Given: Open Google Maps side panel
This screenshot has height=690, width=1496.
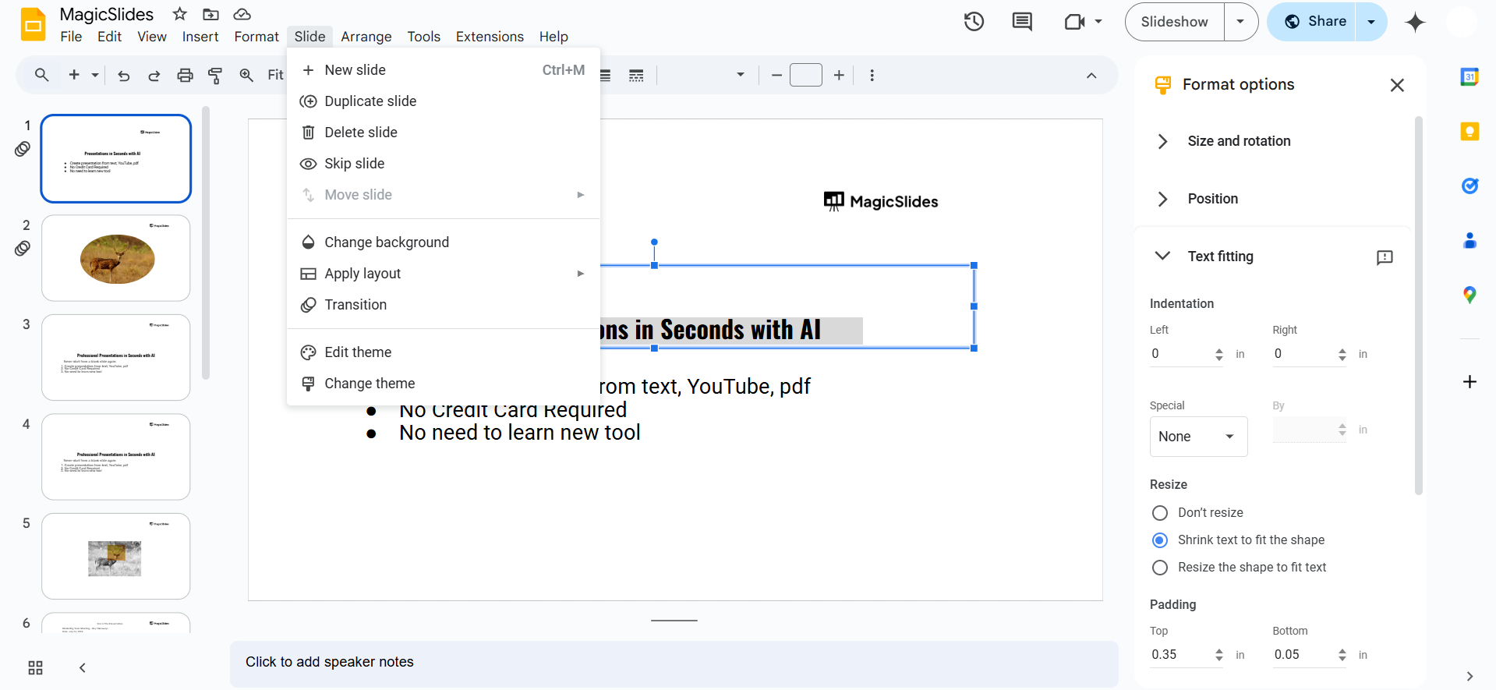Looking at the screenshot, I should 1469,295.
